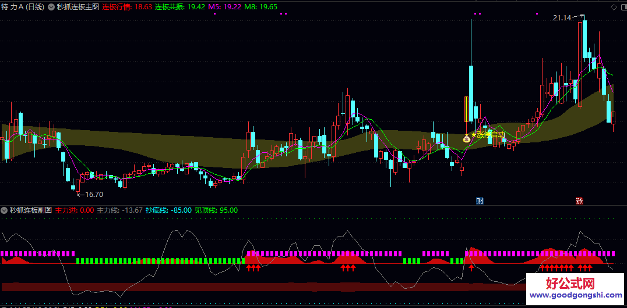Click the yellow star 涨停启动 label

click(488, 135)
